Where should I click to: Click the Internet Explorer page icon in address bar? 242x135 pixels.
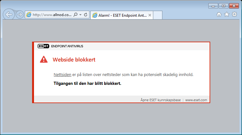point(29,15)
